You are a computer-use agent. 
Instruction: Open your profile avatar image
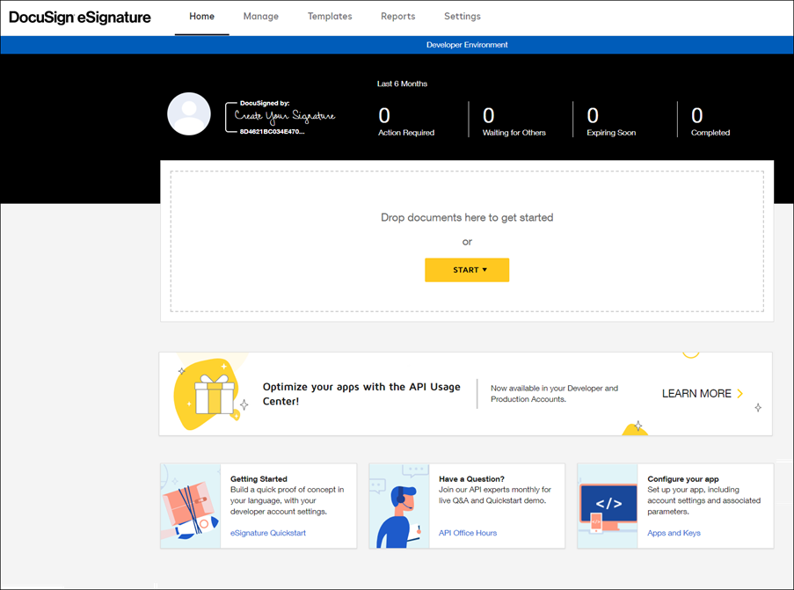click(188, 113)
